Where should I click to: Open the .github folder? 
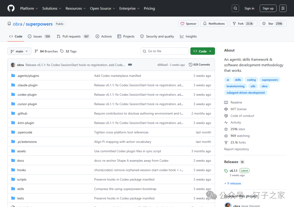point(22,113)
